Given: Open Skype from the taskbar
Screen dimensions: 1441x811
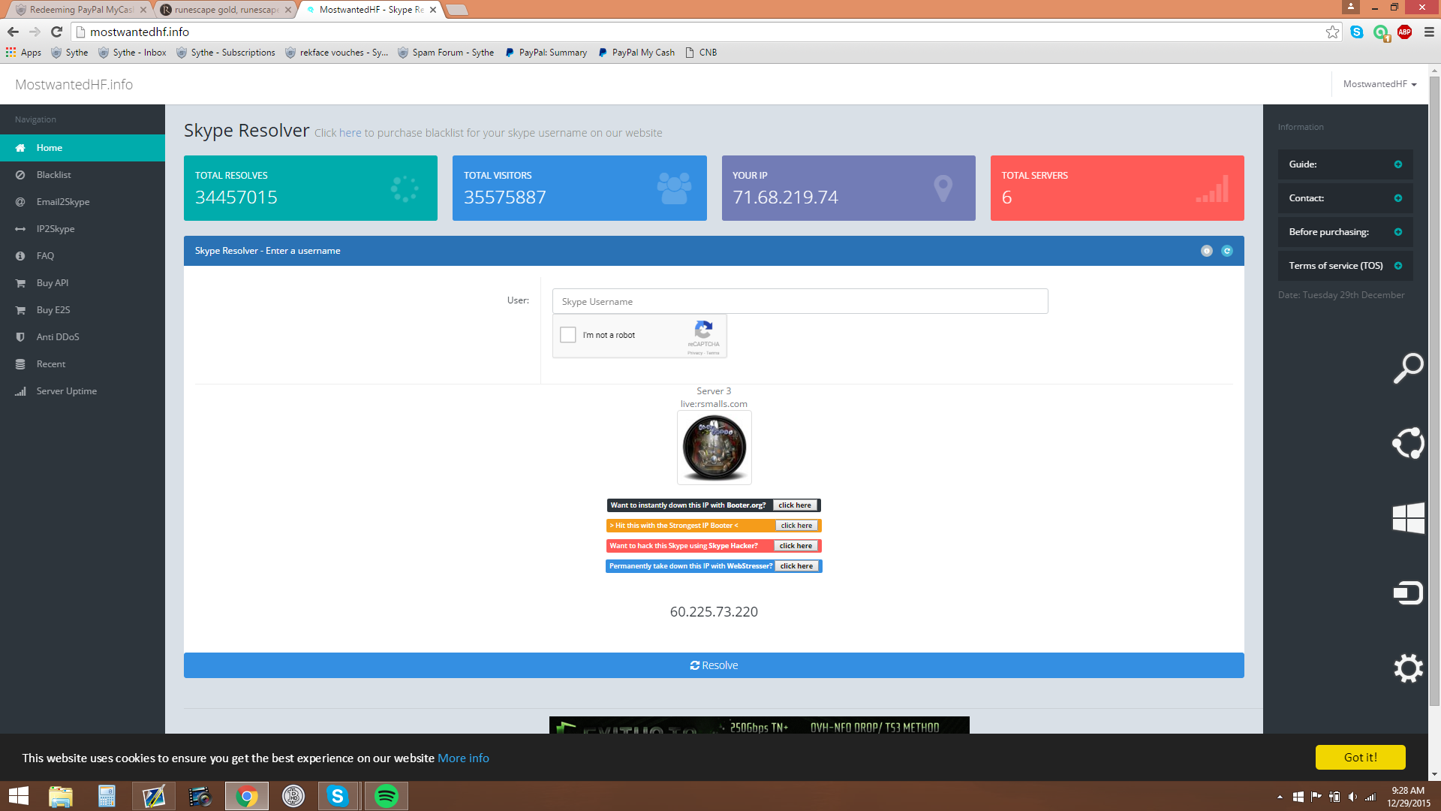Looking at the screenshot, I should [338, 796].
